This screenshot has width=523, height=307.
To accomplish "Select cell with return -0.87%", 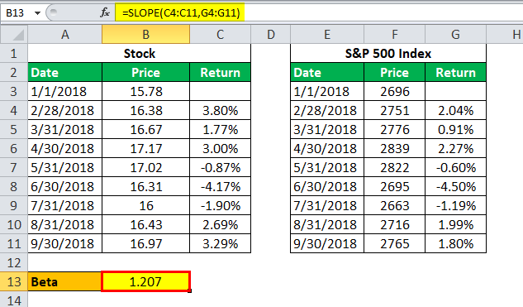I will pyautogui.click(x=220, y=167).
